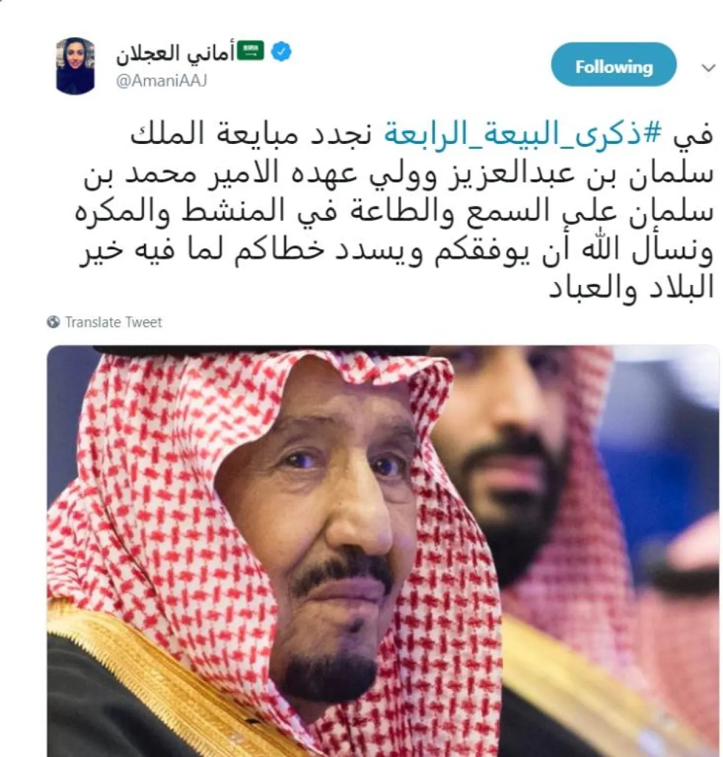723x757 pixels.
Task: Open the tweet author's profile avatar
Action: 75,66
